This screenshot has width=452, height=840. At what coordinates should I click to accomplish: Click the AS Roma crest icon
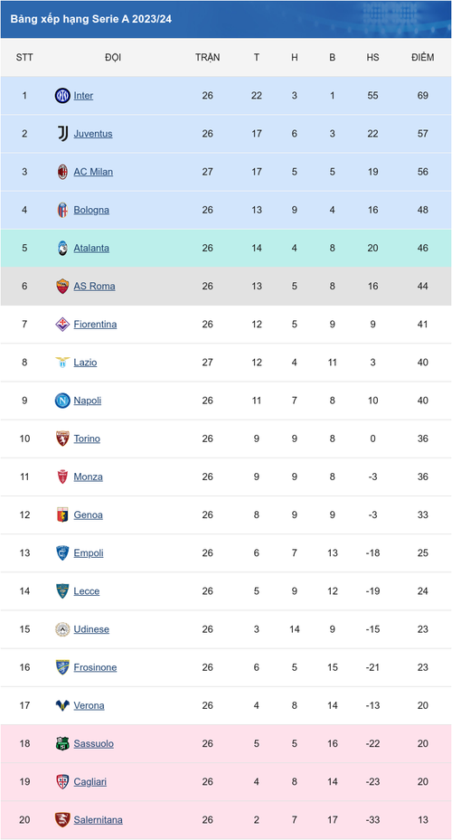(x=62, y=286)
